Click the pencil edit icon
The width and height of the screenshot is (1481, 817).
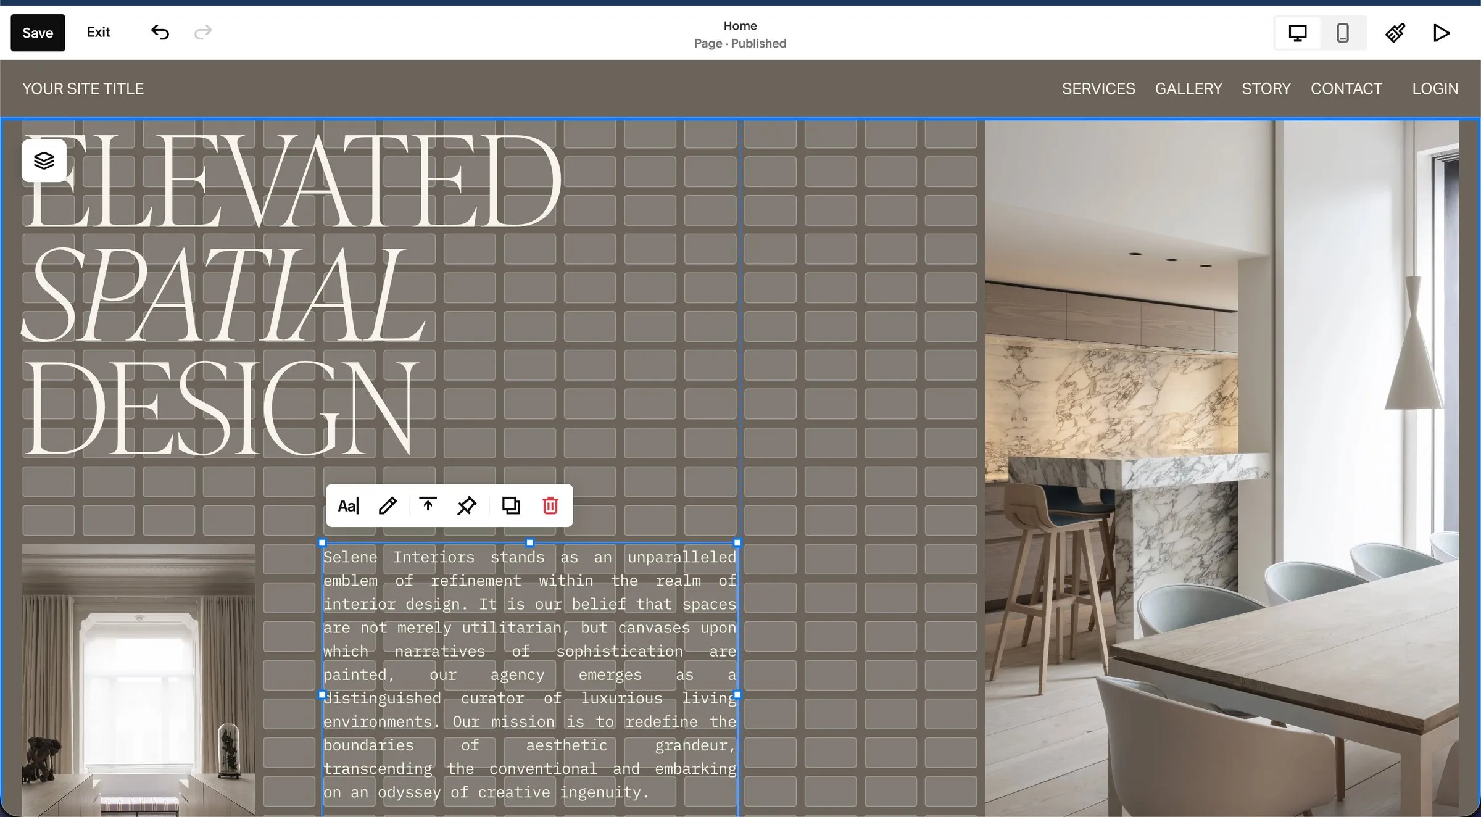(x=388, y=506)
